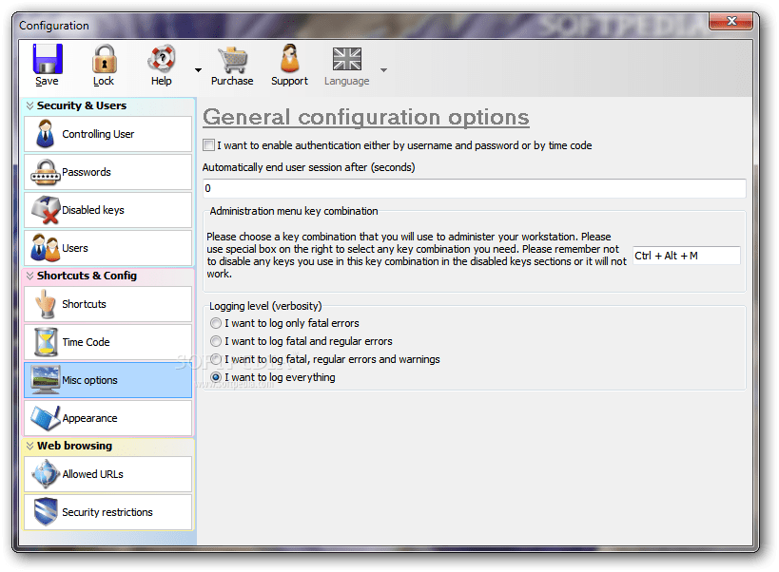Click the Disabled keys icon
The width and height of the screenshot is (779, 572).
click(46, 210)
